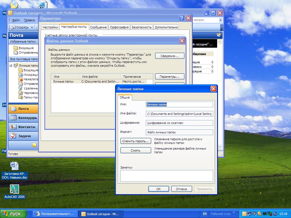Confirm Личные папки dialog with OK
This screenshot has height=218, width=291.
pos(159,189)
